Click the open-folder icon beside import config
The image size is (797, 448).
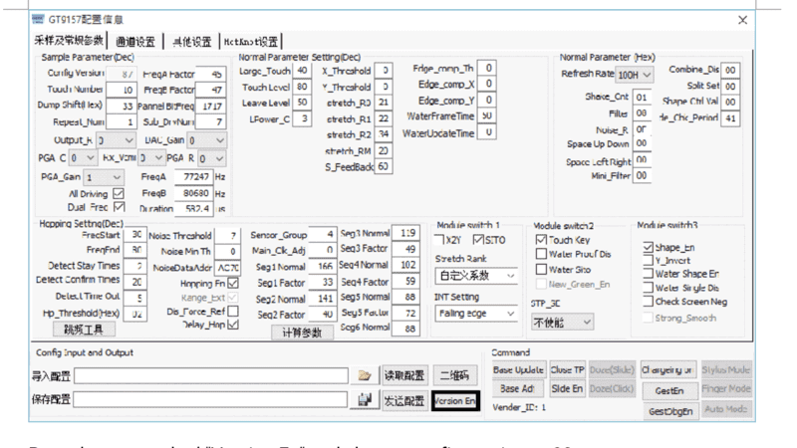(x=364, y=376)
